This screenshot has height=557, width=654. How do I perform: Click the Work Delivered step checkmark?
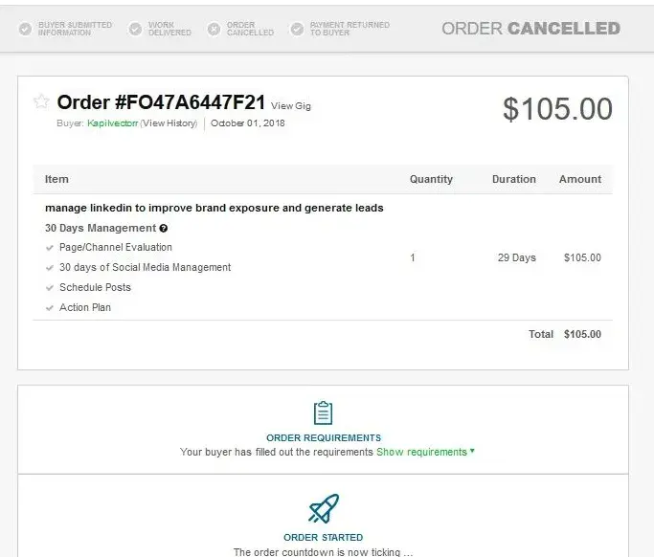135,29
